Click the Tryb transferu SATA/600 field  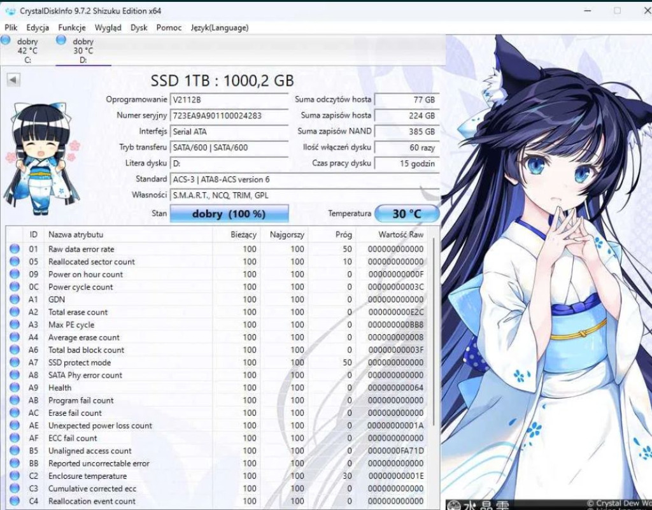229,148
